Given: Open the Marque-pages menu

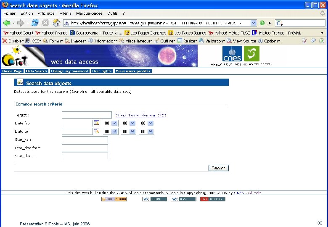Looking at the screenshot, I should click(89, 13).
